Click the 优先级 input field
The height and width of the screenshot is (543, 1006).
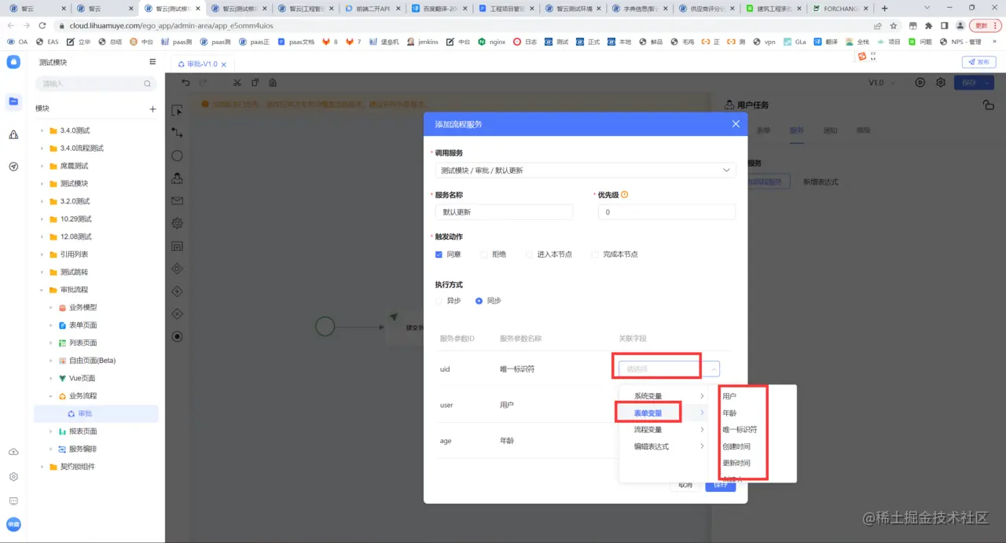[x=666, y=212]
